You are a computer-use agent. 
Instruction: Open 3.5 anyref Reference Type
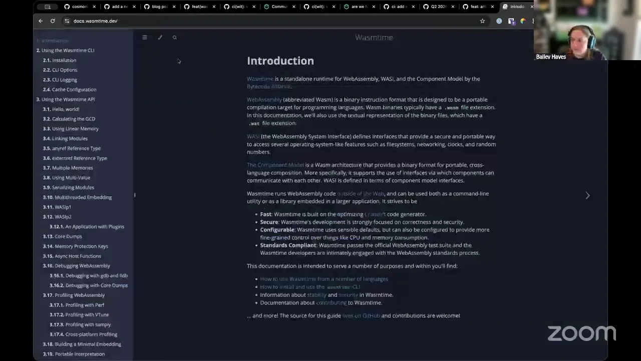click(x=72, y=148)
